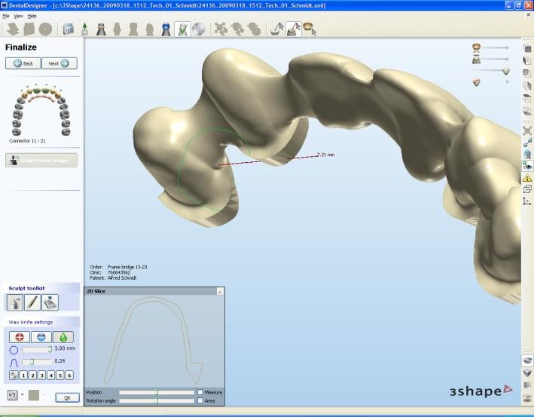The image size is (534, 417).
Task: Open the Help menu
Action: point(32,16)
